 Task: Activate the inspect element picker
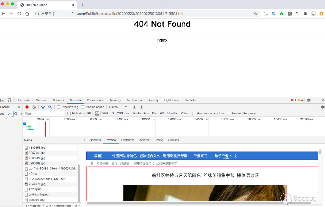(x=2, y=100)
